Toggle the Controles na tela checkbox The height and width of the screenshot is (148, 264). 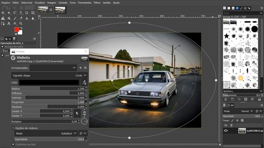[x=13, y=144]
